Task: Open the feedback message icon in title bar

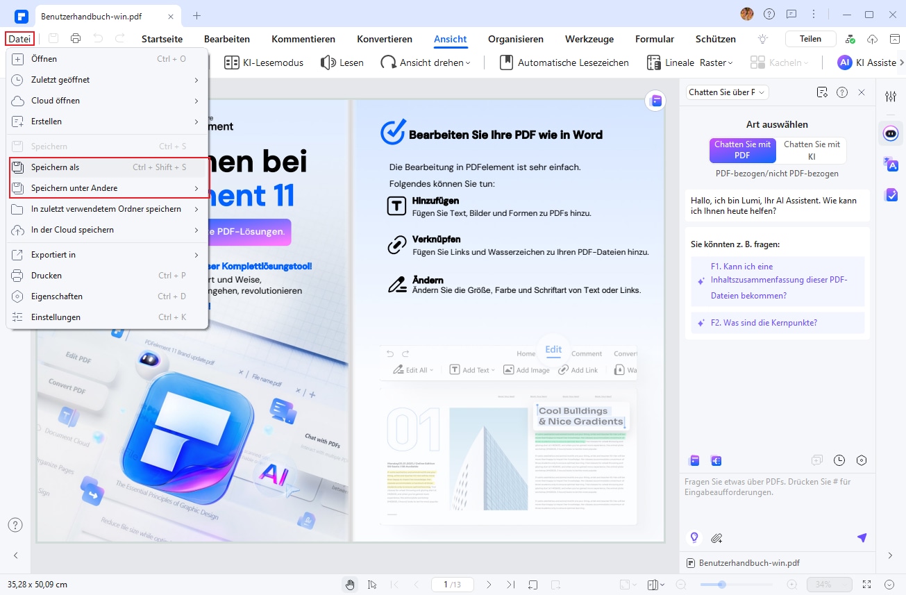Action: tap(791, 14)
